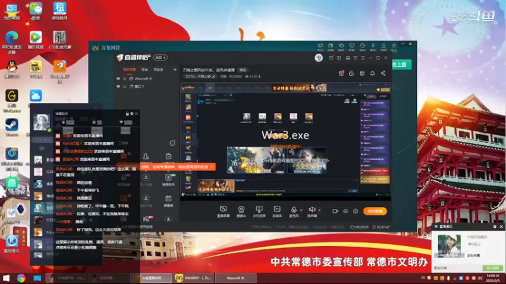The width and height of the screenshot is (506, 284).
Task: Open the gift box icon with red dot
Action: pos(341,73)
